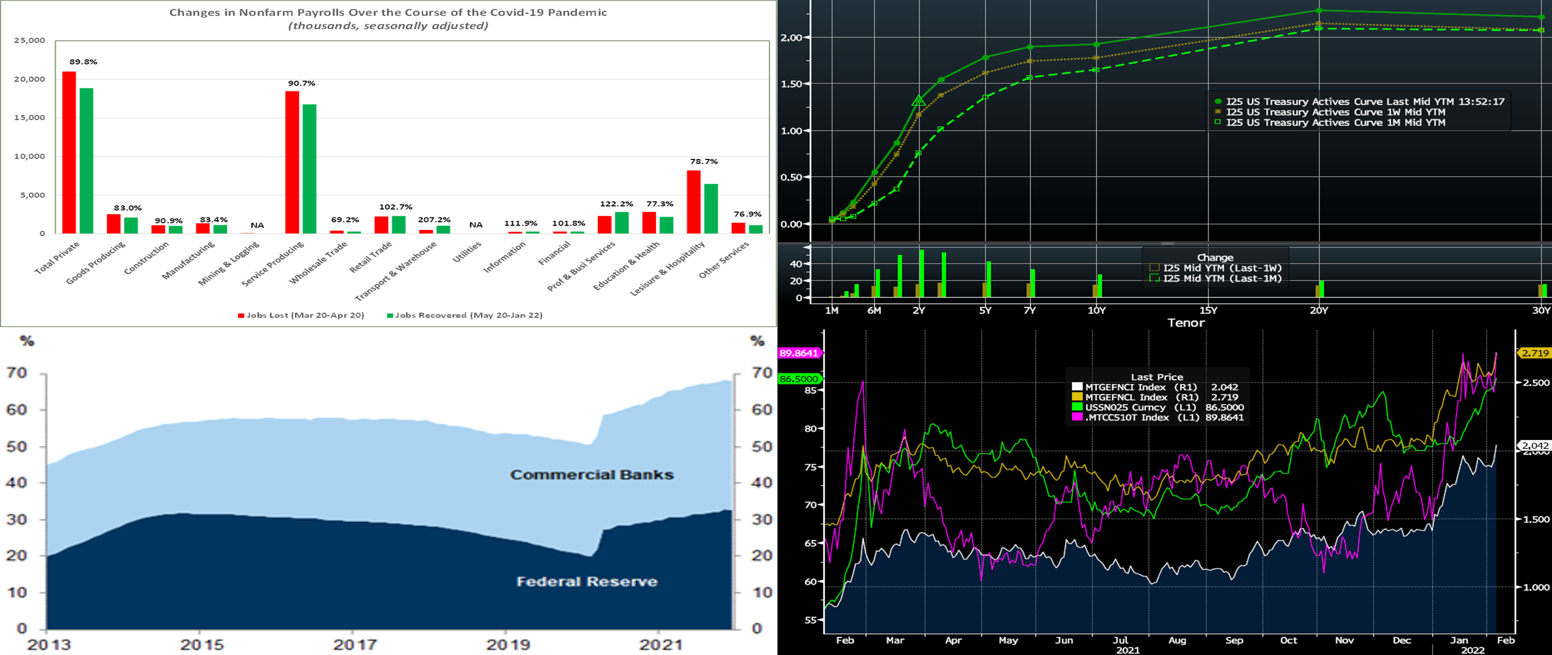Toggle the I25 Mid YTM (Last-1M) legend entry
The width and height of the screenshot is (1552, 655).
[x=1222, y=278]
